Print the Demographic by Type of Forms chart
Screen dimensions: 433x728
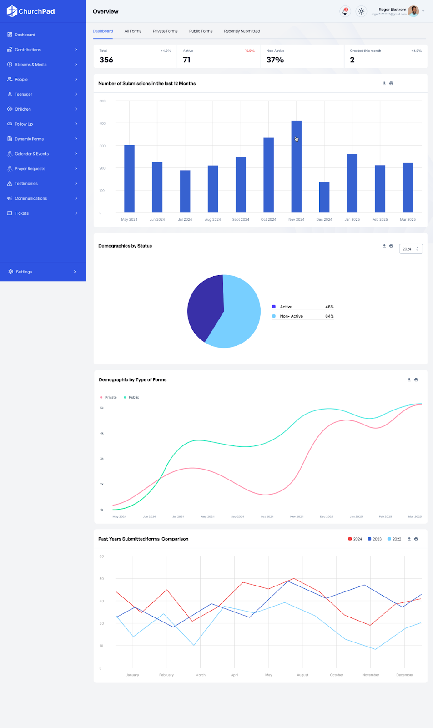[416, 379]
